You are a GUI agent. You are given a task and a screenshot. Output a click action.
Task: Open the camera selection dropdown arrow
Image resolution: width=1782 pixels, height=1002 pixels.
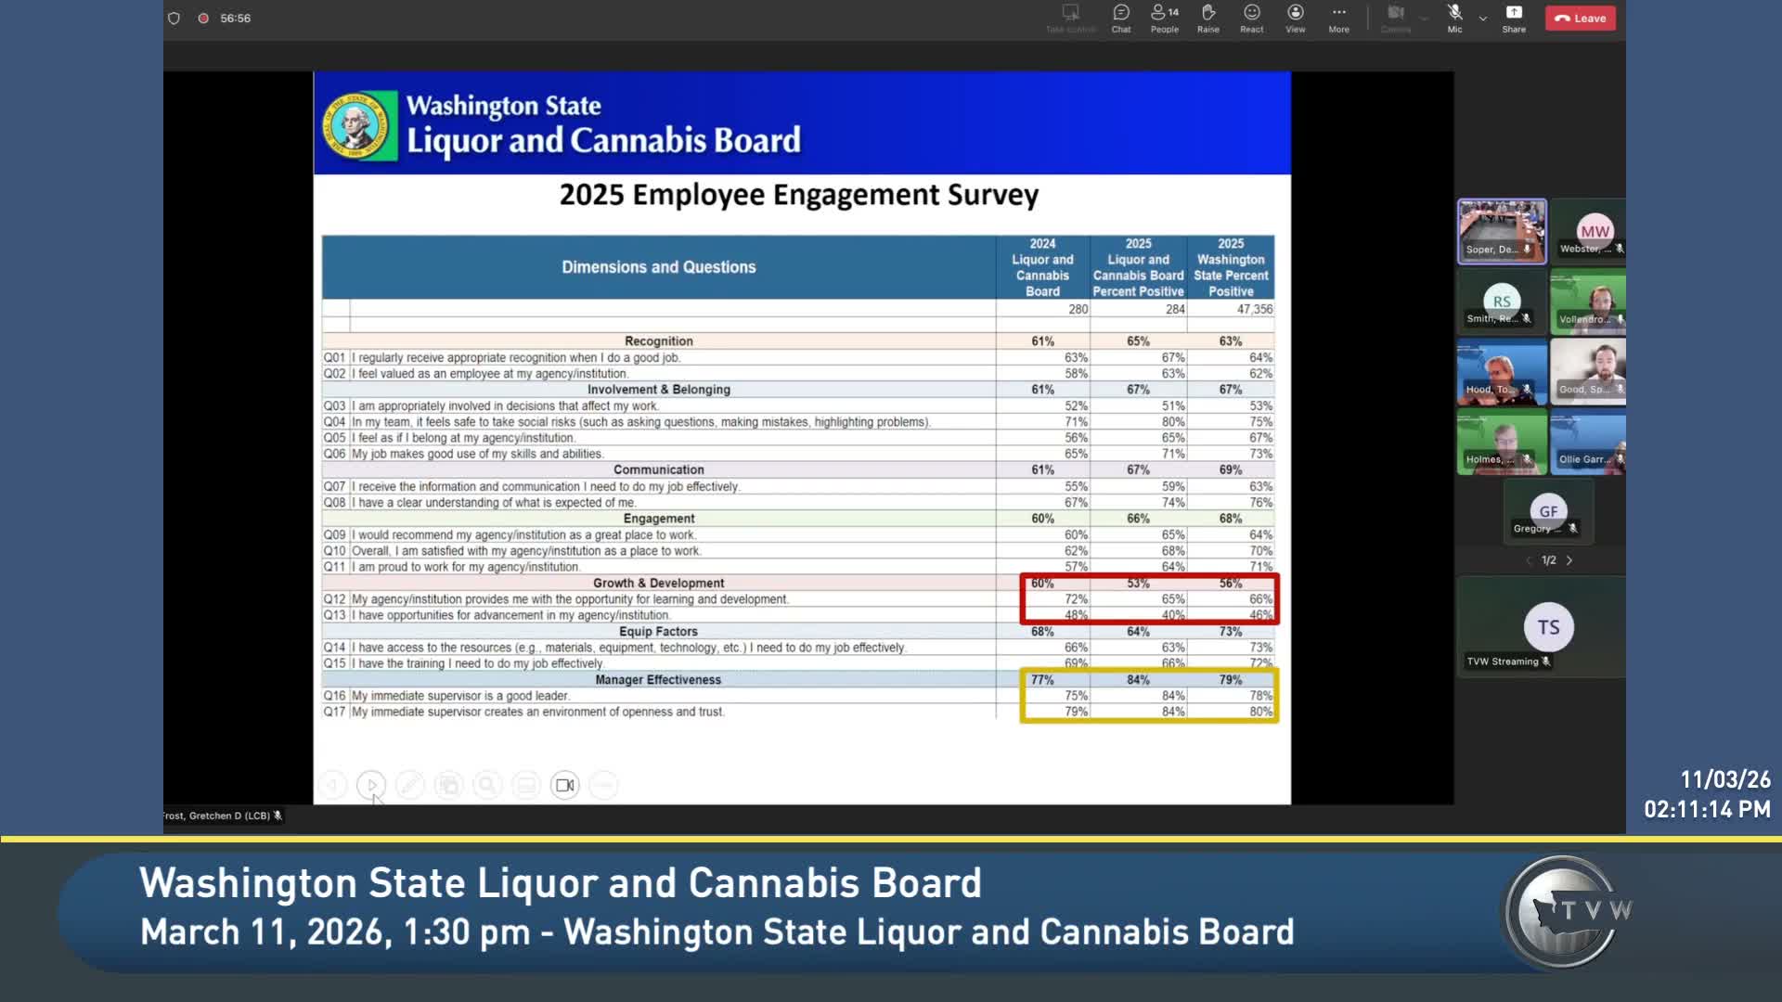pos(1423,20)
